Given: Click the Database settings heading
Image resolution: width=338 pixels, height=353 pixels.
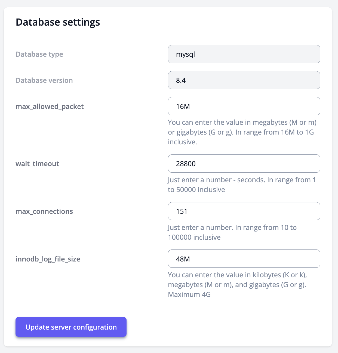Looking at the screenshot, I should coord(58,22).
